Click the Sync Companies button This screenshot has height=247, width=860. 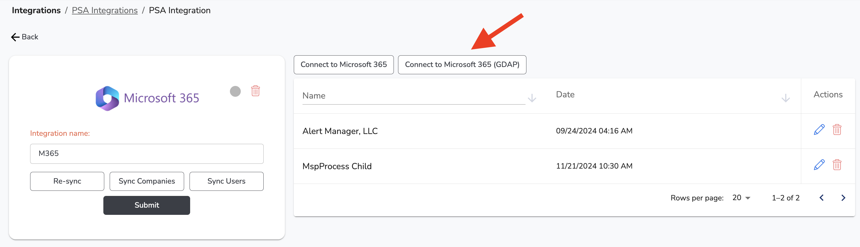point(146,181)
